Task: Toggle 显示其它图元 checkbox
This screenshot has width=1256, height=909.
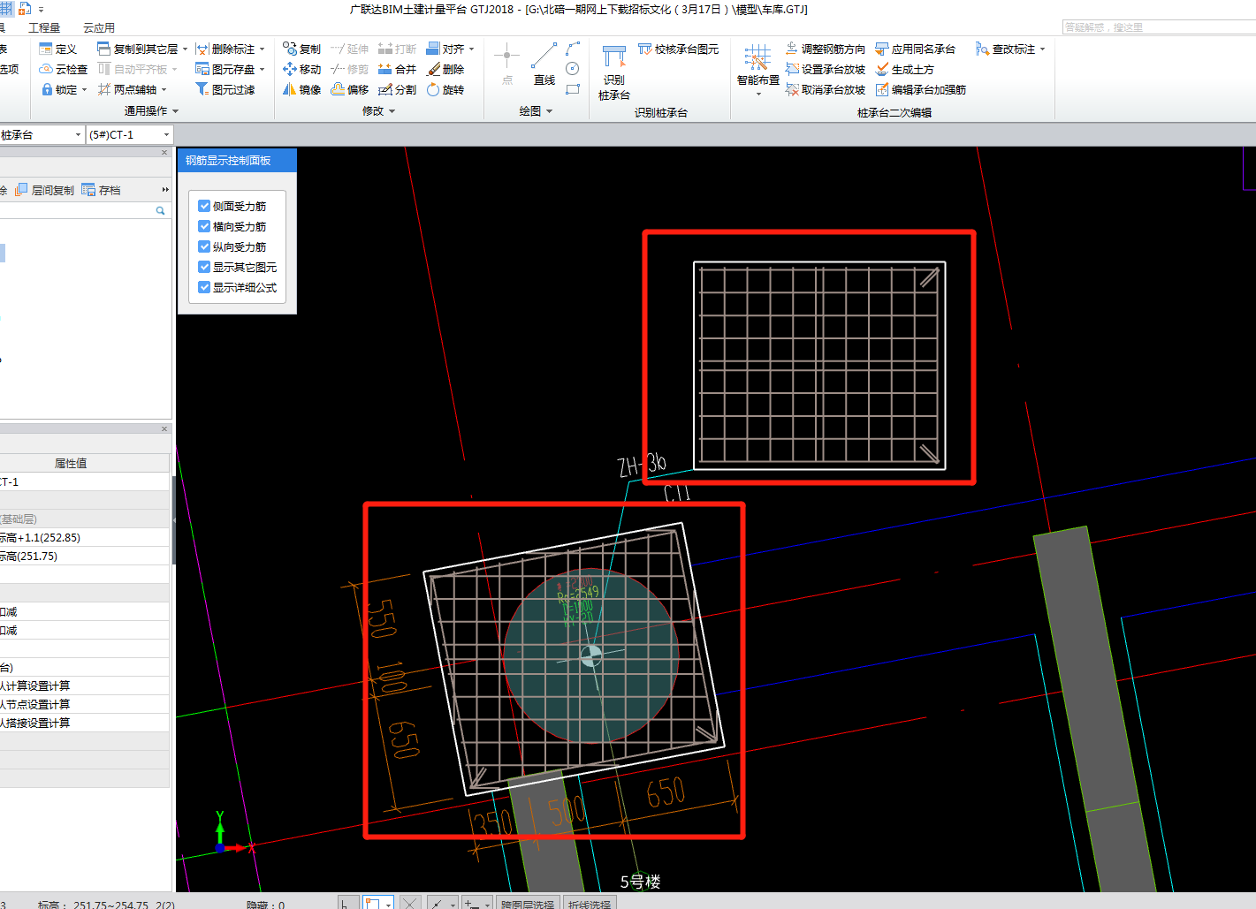Action: point(204,267)
